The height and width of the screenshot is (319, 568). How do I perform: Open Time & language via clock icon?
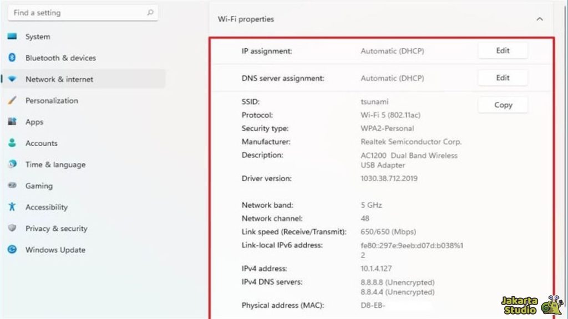click(x=13, y=164)
